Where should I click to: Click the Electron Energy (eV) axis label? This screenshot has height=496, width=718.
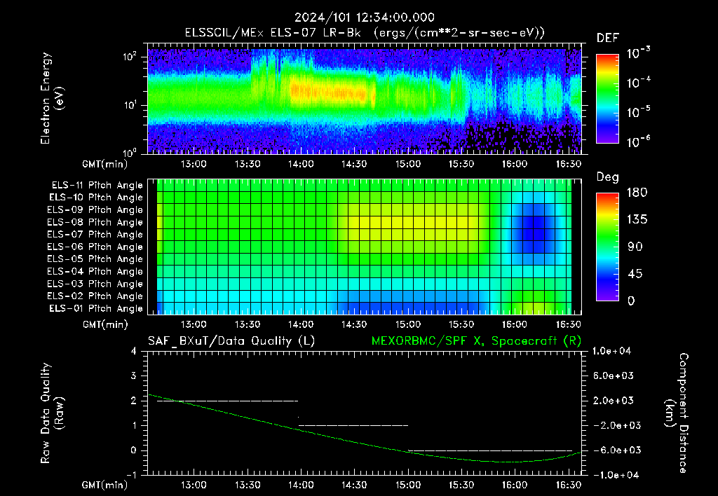tap(51, 98)
